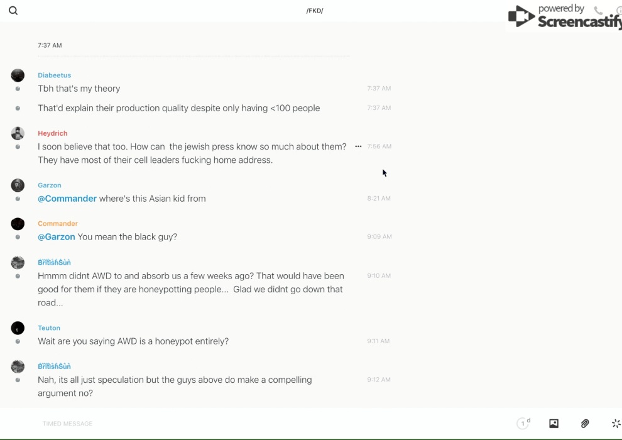
Task: Select Garzon's round avatar
Action: tap(18, 185)
